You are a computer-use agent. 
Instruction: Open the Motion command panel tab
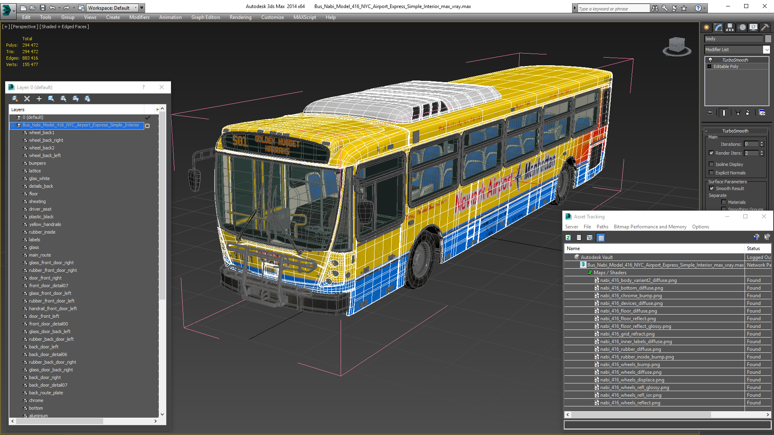[x=742, y=27]
